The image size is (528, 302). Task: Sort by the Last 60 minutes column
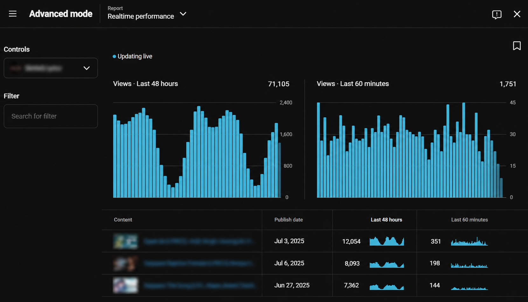click(x=469, y=220)
